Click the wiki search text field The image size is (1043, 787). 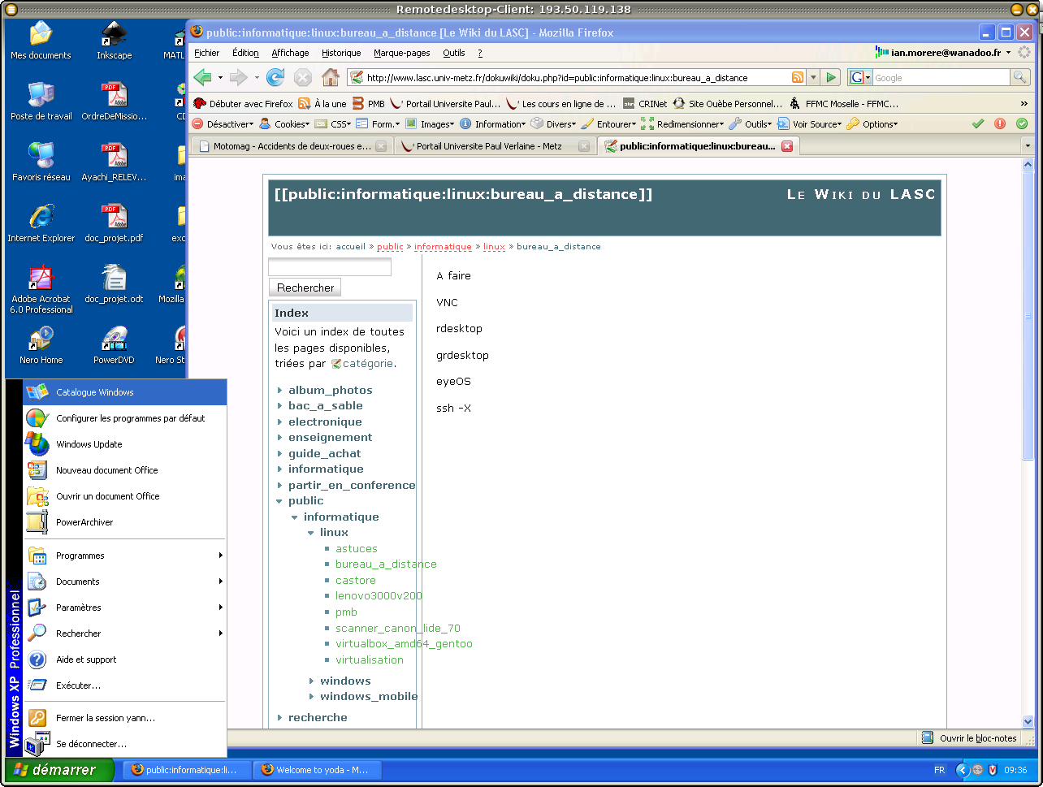click(330, 267)
